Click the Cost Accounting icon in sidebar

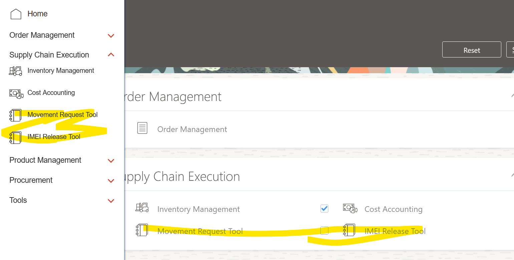[15, 93]
